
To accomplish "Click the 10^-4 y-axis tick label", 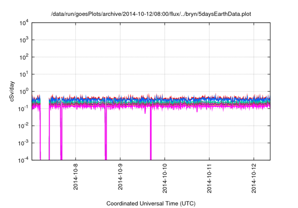I will click(23, 160).
